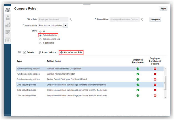This screenshot has width=174, height=120.
Task: Open the list view icon in sidebar
Action: click(x=8, y=40)
